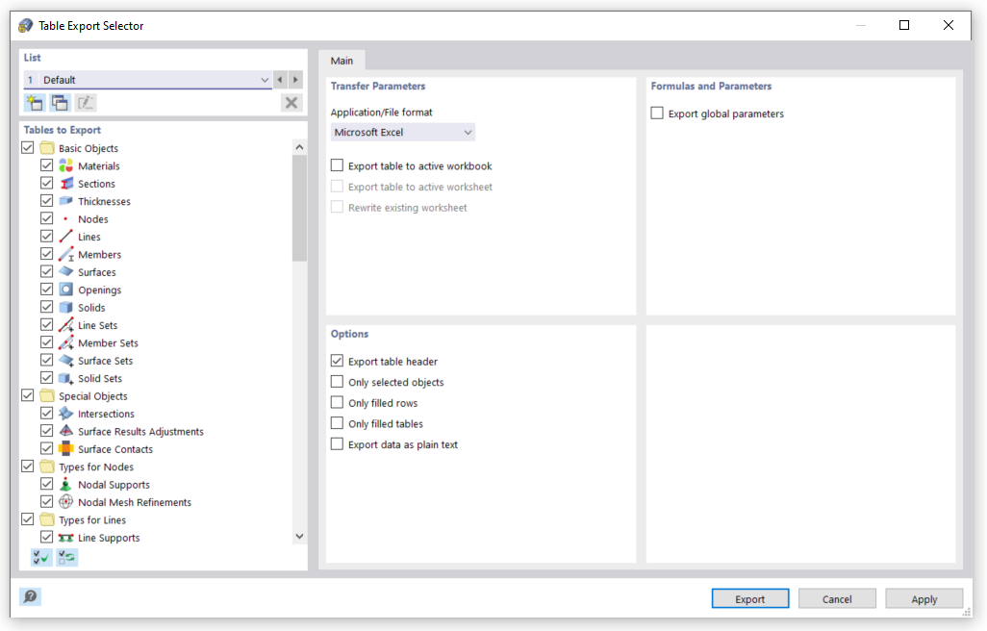Click the invert table selection icon
This screenshot has height=631, width=987.
pos(66,557)
